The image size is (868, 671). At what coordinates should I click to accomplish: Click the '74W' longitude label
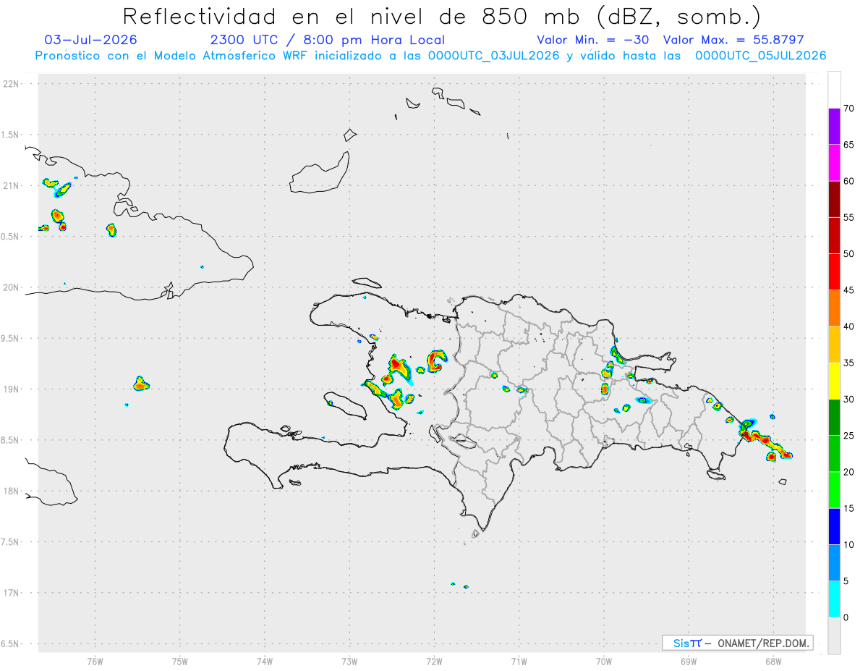(265, 662)
